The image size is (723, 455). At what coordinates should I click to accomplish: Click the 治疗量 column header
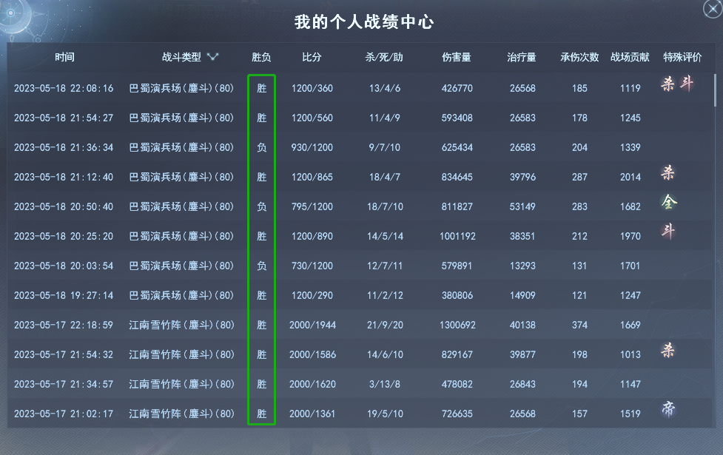[x=522, y=57]
